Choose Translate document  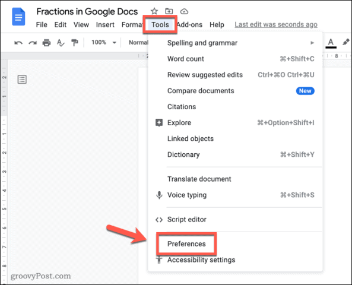pyautogui.click(x=235, y=179)
